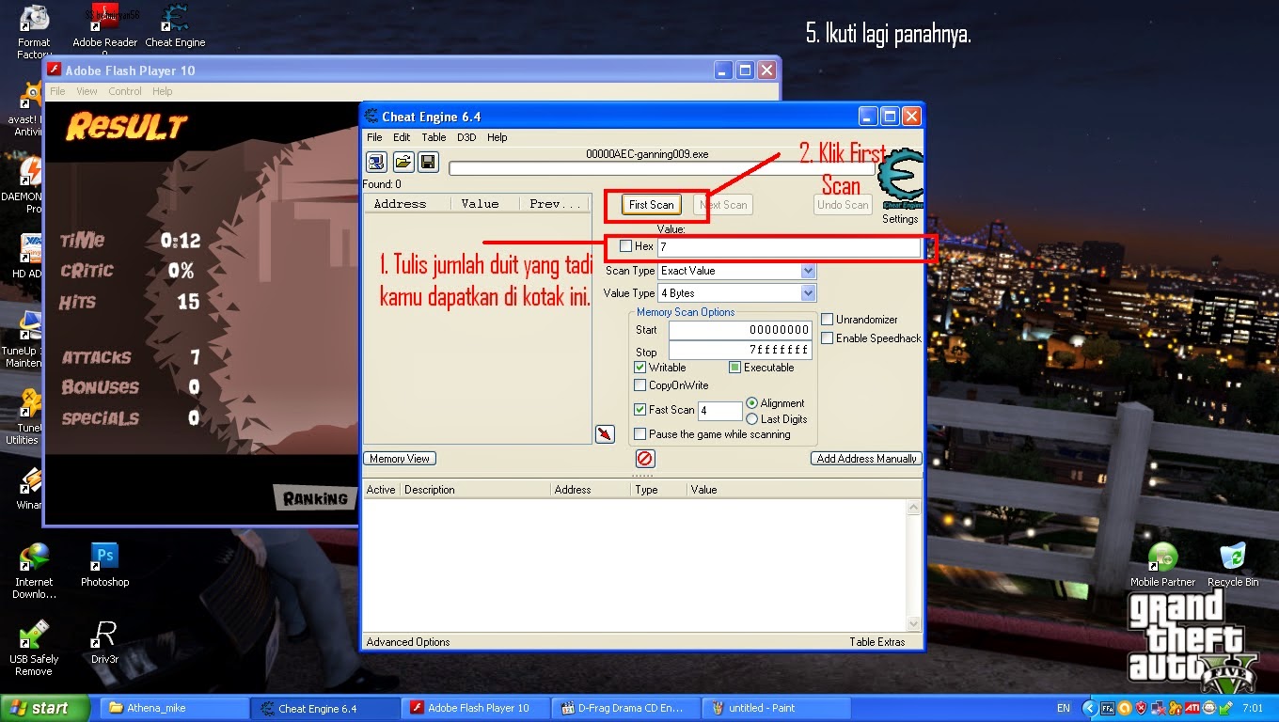1279x722 pixels.
Task: Click Advanced Options at bottom
Action: click(x=408, y=642)
